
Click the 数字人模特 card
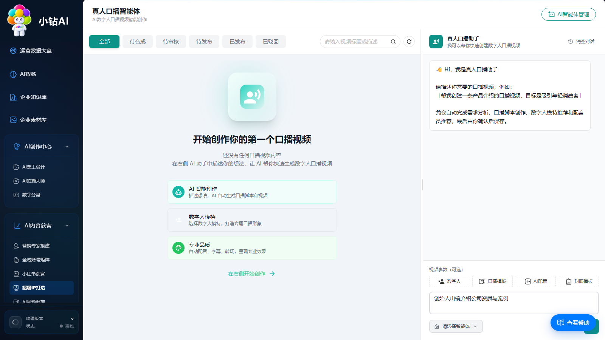pos(252,220)
